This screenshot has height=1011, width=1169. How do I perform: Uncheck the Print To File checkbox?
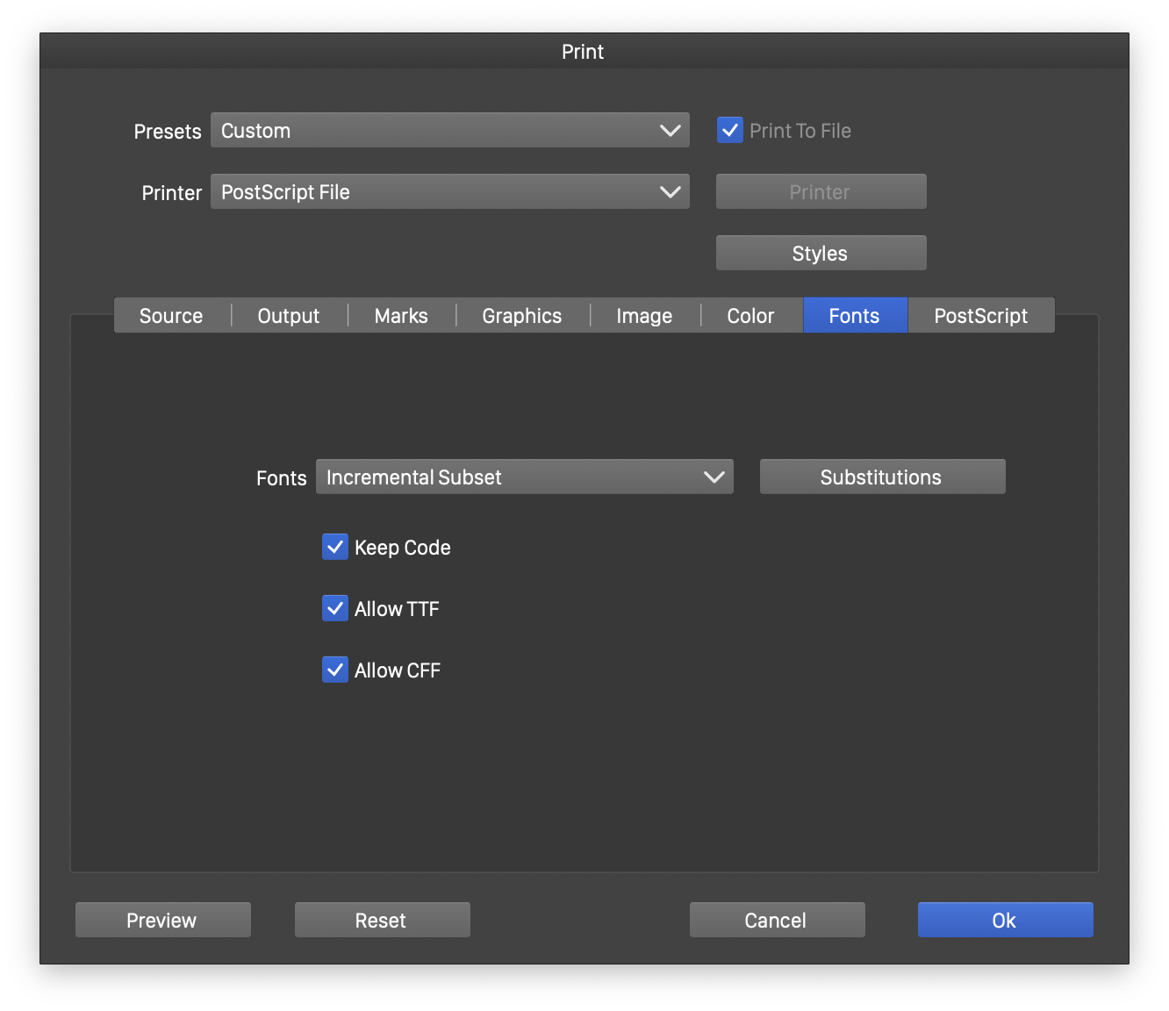pyautogui.click(x=730, y=131)
